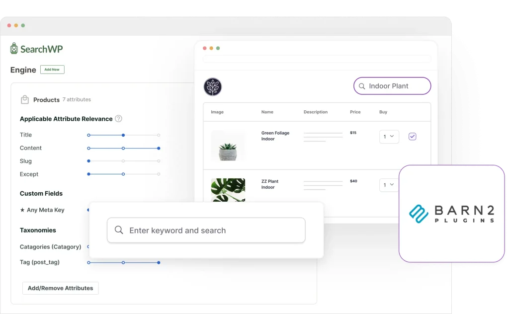Click the magnifier icon in keyword search box
Screen dimensions: 509x314
click(x=119, y=230)
